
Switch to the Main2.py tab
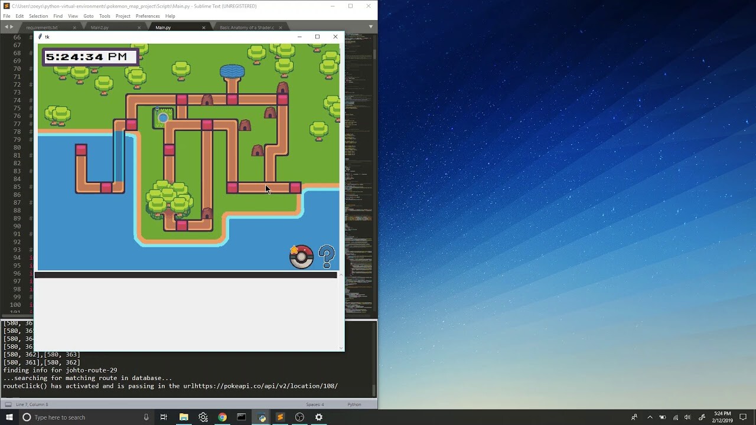[x=100, y=27]
